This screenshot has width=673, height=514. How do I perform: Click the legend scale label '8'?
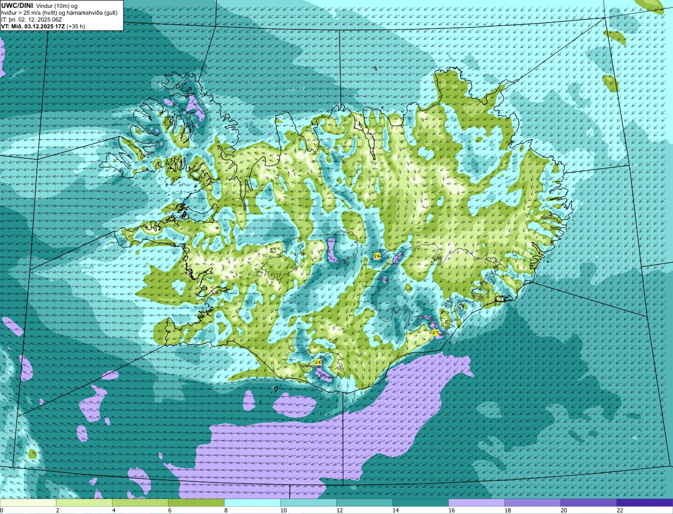[x=226, y=510]
